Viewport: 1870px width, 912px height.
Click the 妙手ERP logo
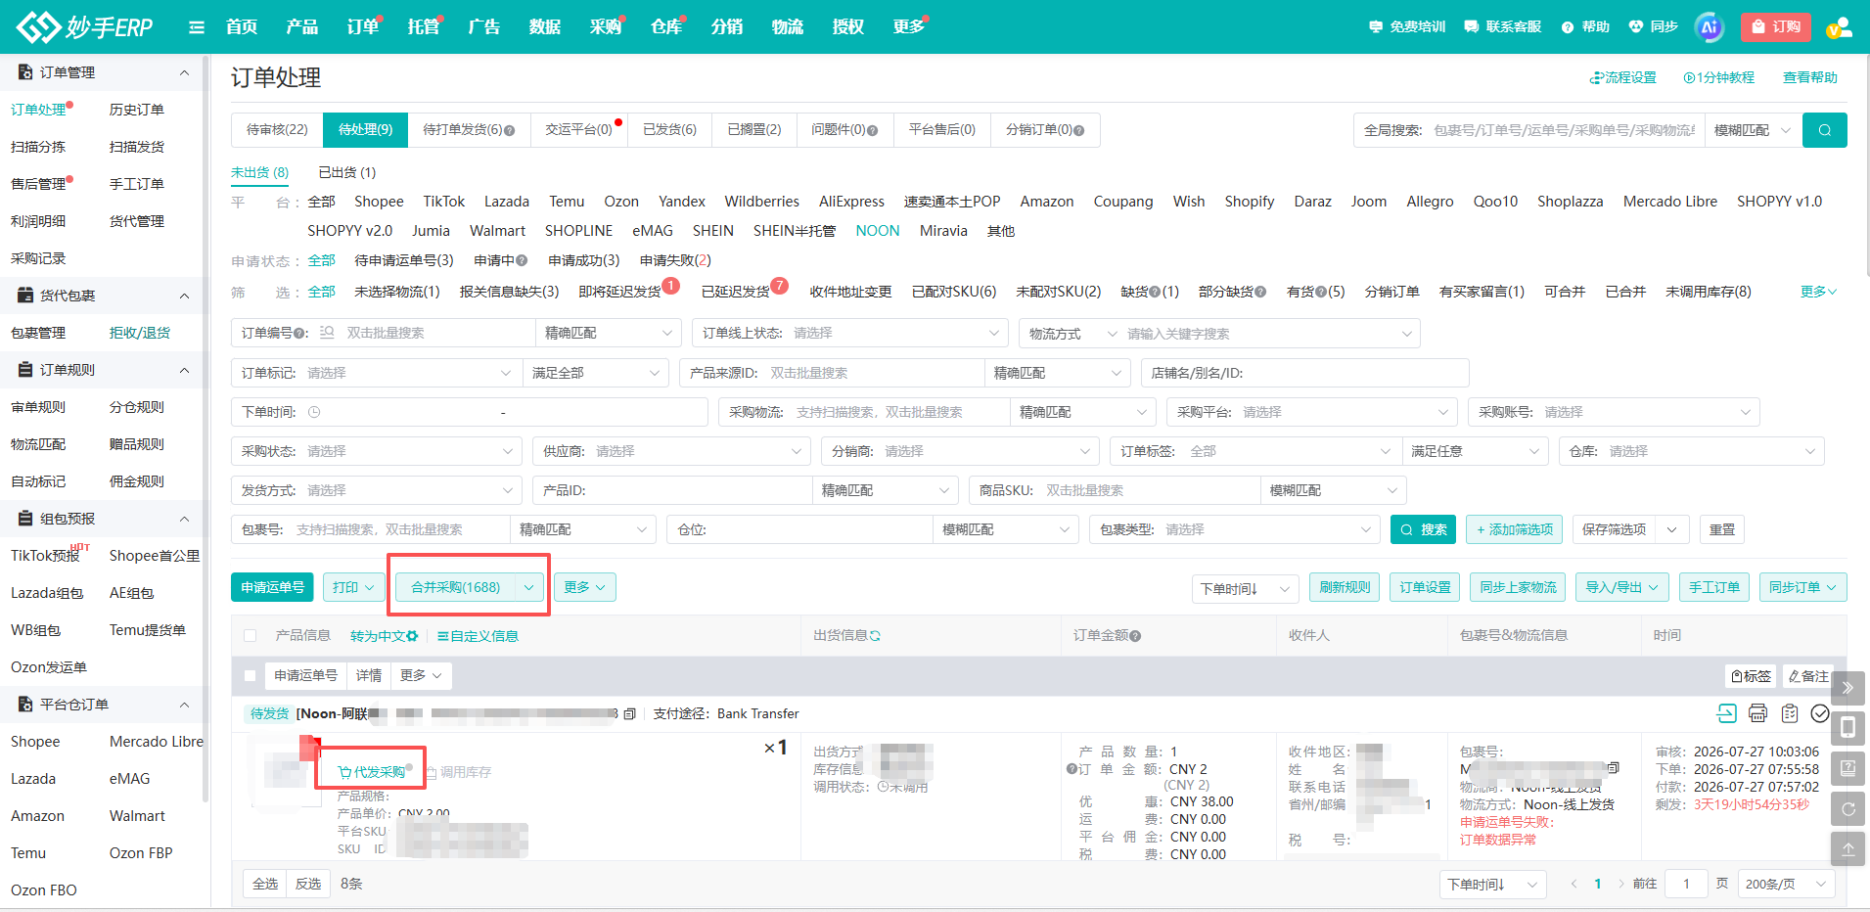point(85,27)
